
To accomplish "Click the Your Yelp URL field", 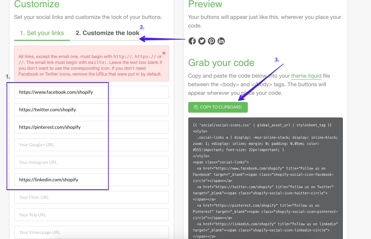I will pyautogui.click(x=91, y=215).
